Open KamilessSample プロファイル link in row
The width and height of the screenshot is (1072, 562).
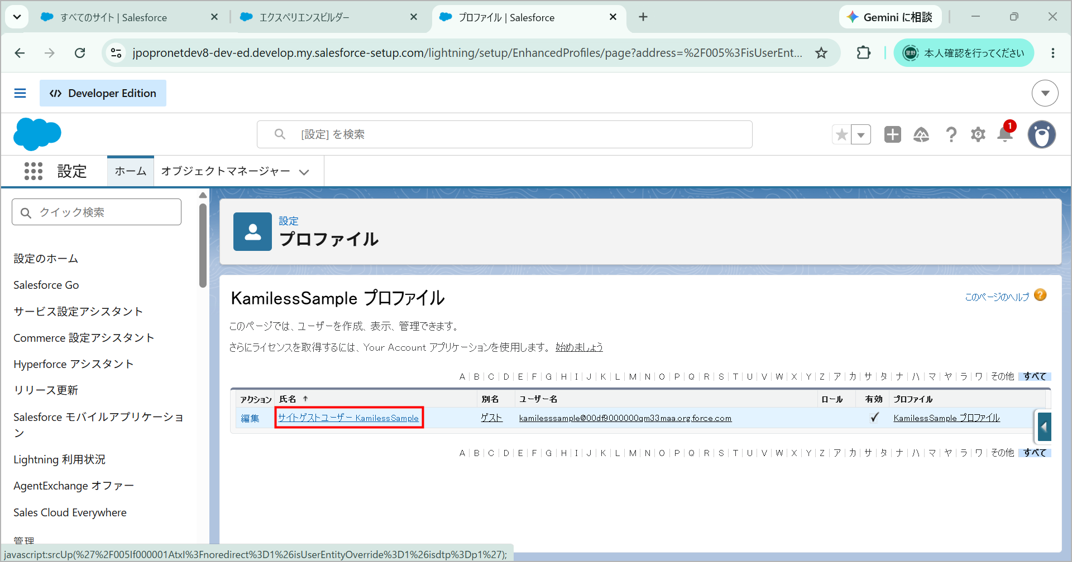[946, 418]
